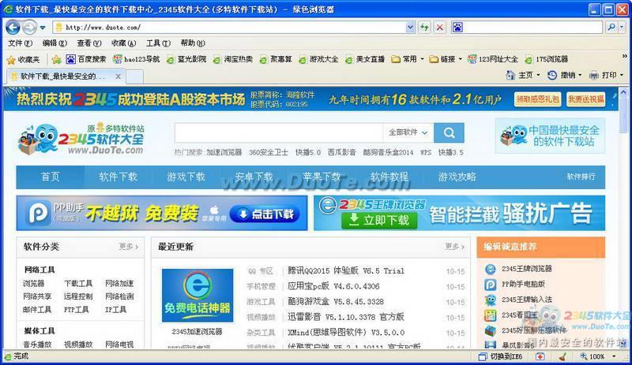Click the PP助手 点击下载 button
The height and width of the screenshot is (365, 632).
pos(265,214)
